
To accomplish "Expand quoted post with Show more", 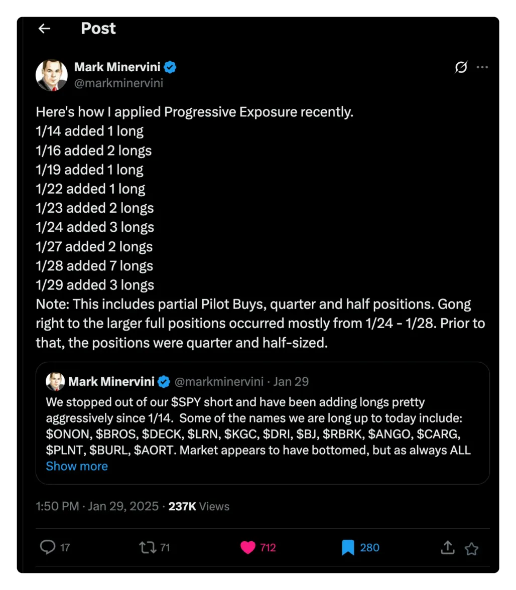I will (77, 466).
